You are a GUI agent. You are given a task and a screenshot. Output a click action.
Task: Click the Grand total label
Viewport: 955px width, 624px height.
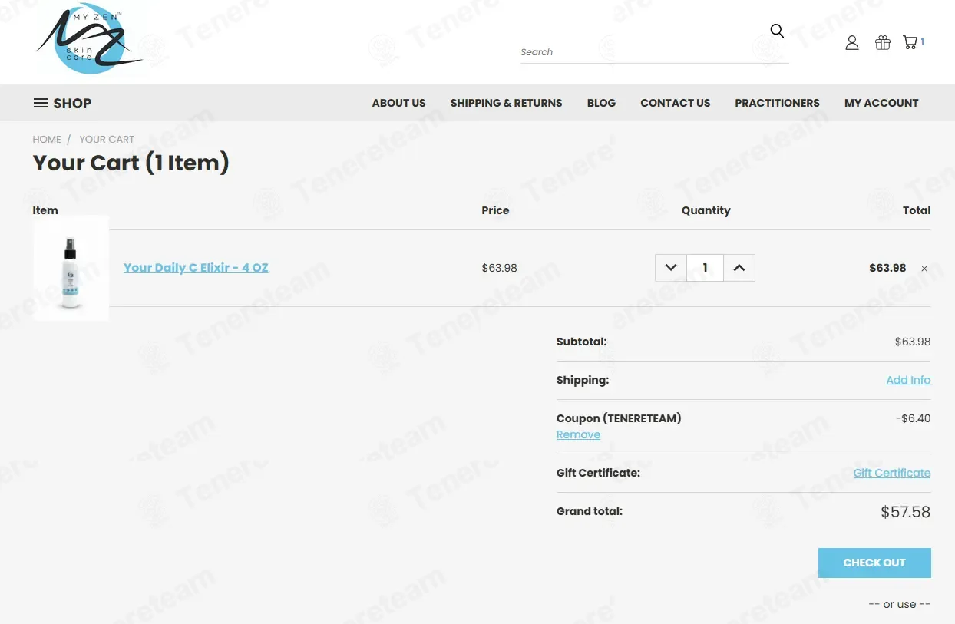click(590, 511)
